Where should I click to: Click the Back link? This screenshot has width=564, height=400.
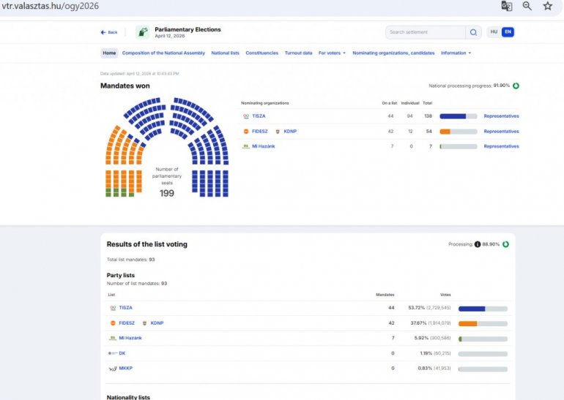(x=109, y=32)
